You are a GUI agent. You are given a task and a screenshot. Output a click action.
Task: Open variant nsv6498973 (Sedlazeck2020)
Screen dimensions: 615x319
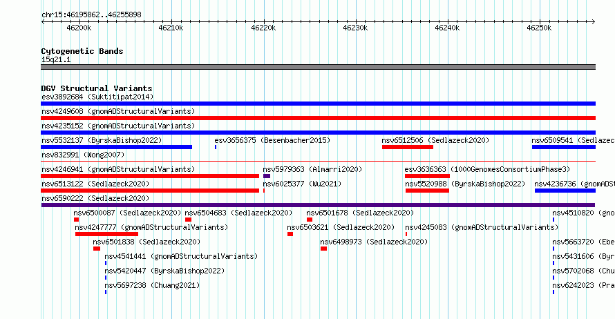(x=374, y=242)
